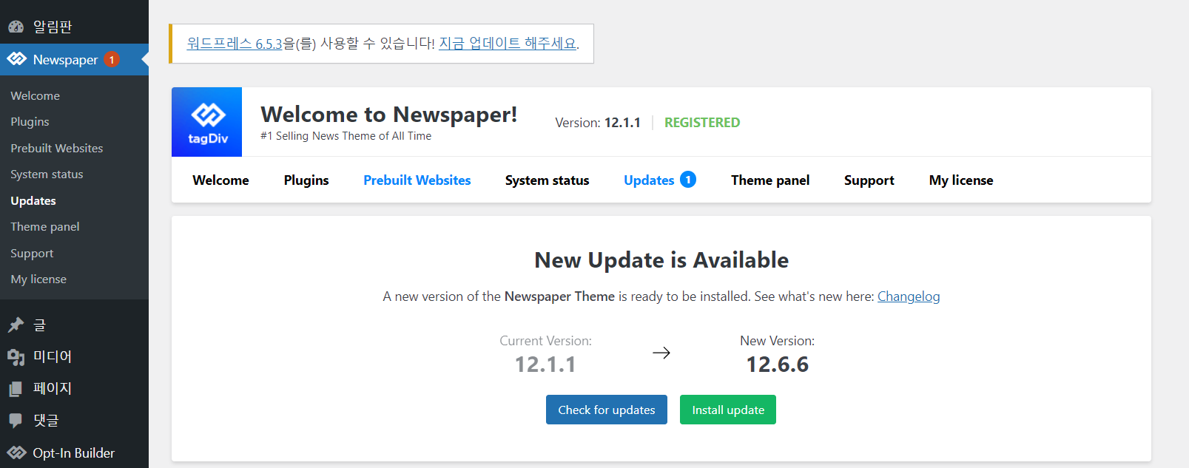Open System status in sidebar submenu

[47, 174]
